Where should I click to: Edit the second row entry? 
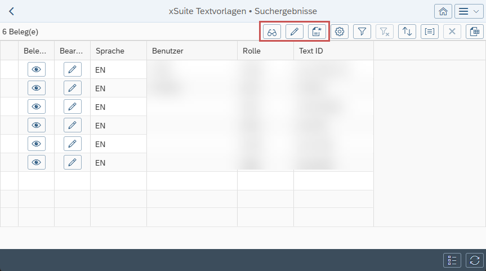tap(73, 88)
